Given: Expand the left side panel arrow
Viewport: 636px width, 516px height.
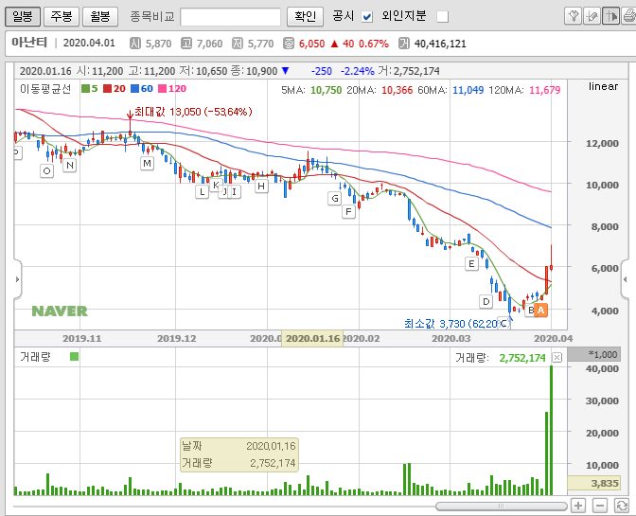Looking at the screenshot, I should click(x=17, y=279).
